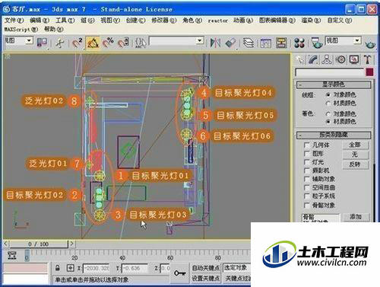Screen dimensions: 380x287
Task: Click the named selection sets ABC icon
Action: tap(141, 43)
